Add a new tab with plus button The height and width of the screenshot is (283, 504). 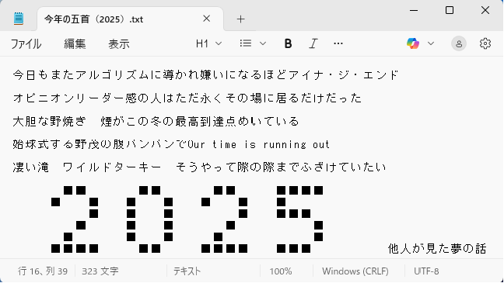pyautogui.click(x=240, y=19)
